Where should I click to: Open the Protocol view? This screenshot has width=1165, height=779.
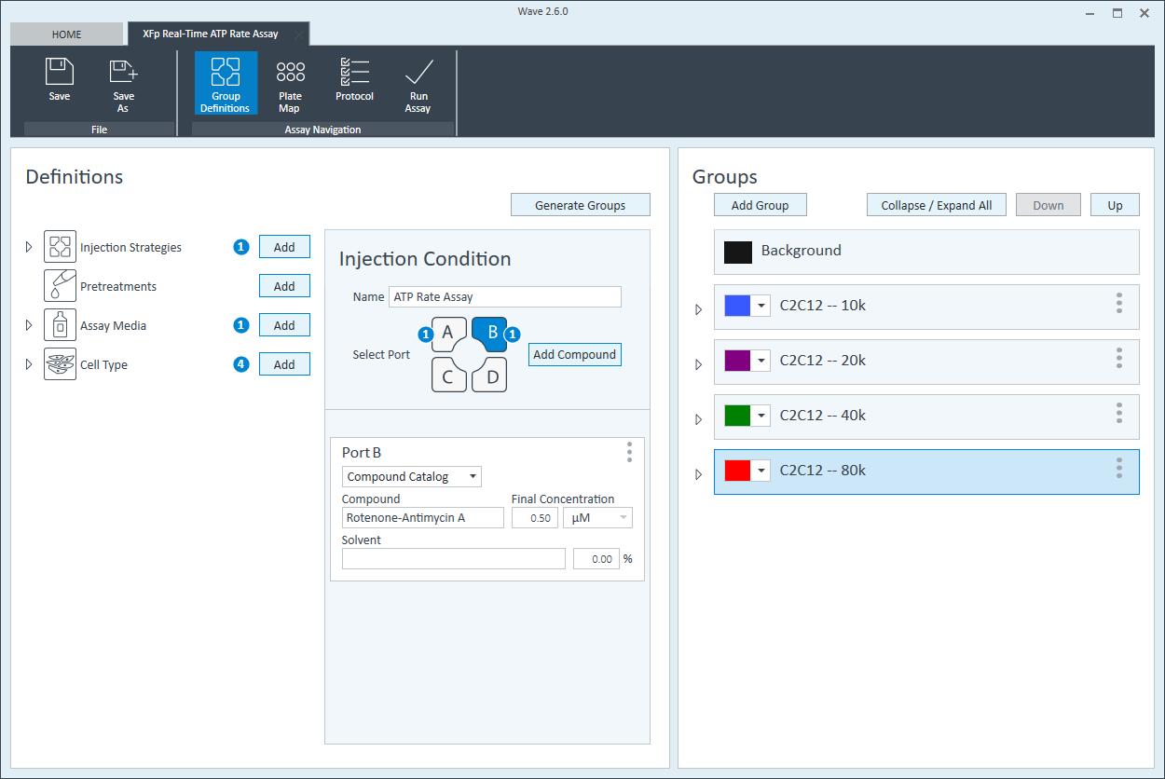[354, 81]
